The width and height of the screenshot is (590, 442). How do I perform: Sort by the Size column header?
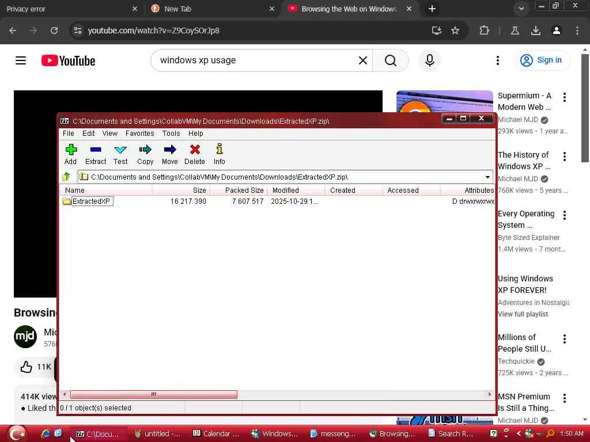point(180,190)
